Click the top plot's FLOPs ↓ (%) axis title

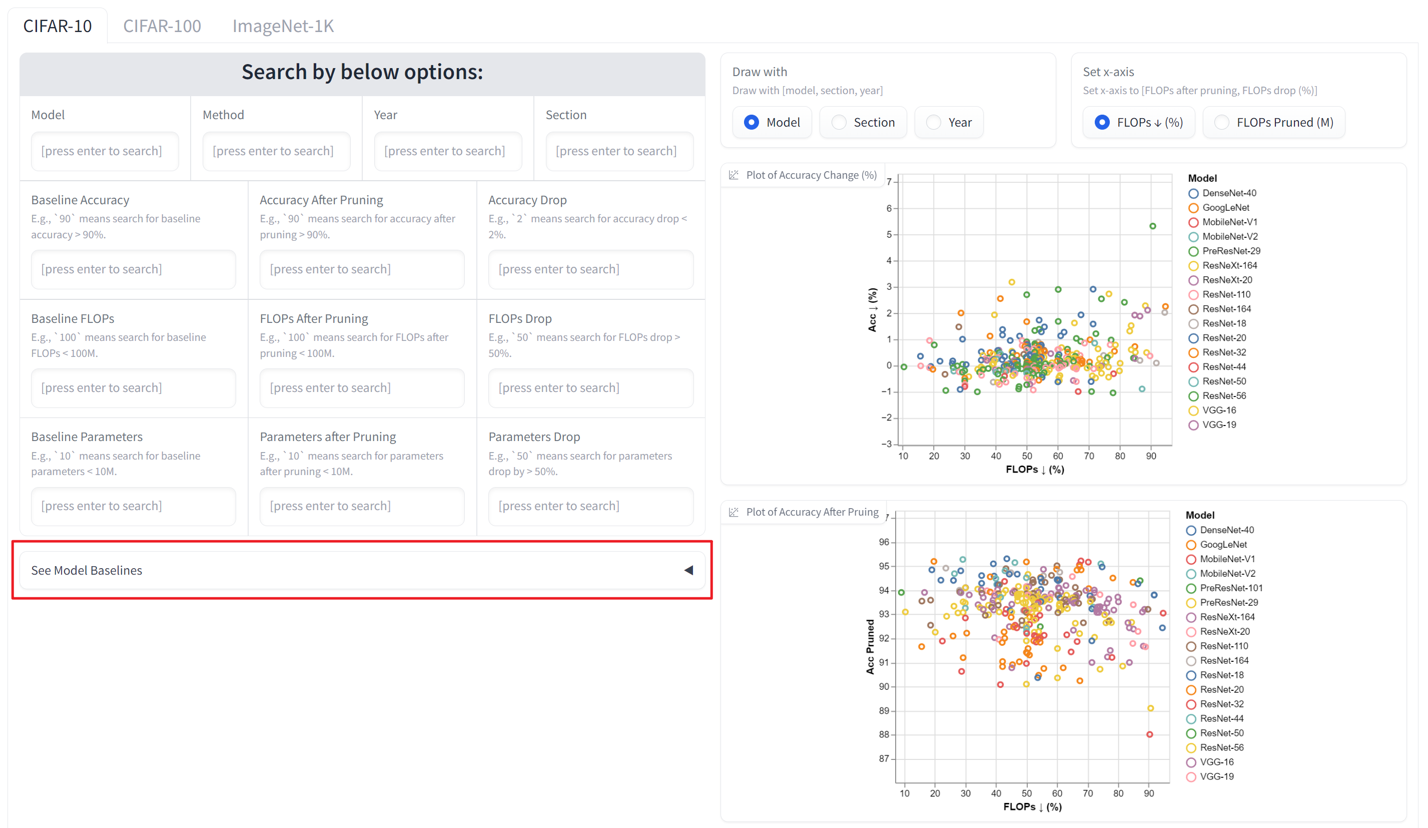point(1035,469)
